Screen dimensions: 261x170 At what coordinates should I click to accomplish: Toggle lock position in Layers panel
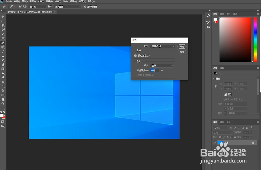(228, 137)
